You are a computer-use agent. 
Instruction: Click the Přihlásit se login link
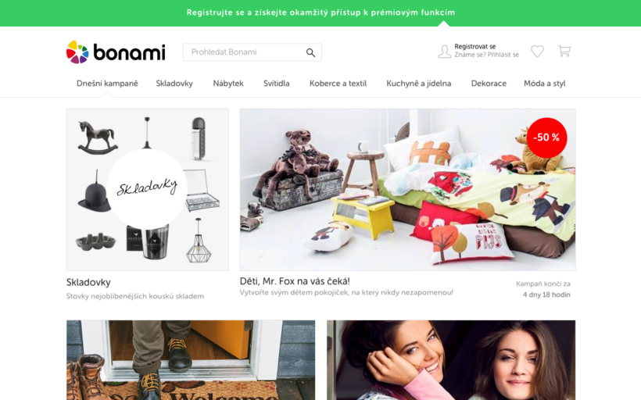503,55
